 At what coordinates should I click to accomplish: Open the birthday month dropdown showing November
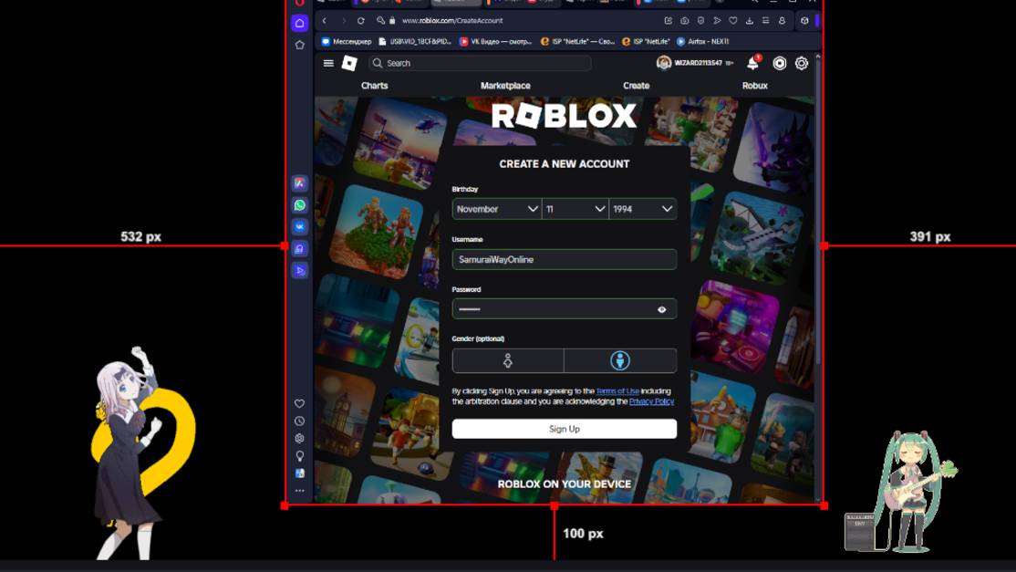pyautogui.click(x=496, y=209)
